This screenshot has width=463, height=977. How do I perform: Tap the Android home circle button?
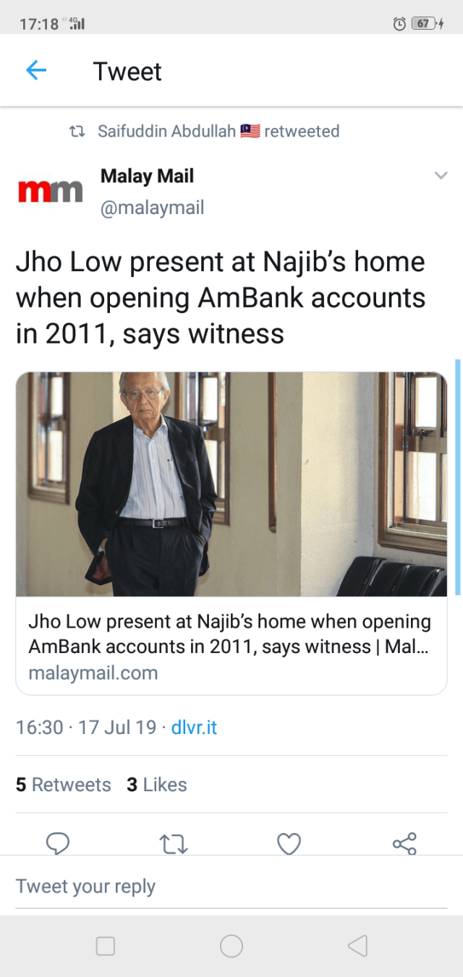coord(231,946)
